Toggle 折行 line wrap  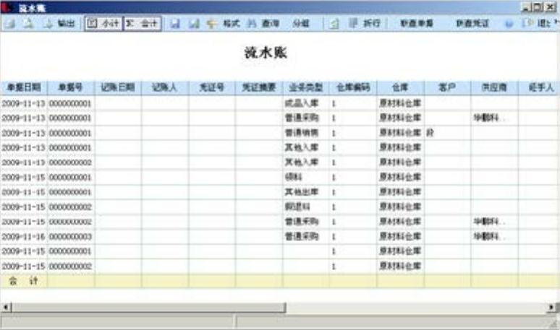coord(365,23)
